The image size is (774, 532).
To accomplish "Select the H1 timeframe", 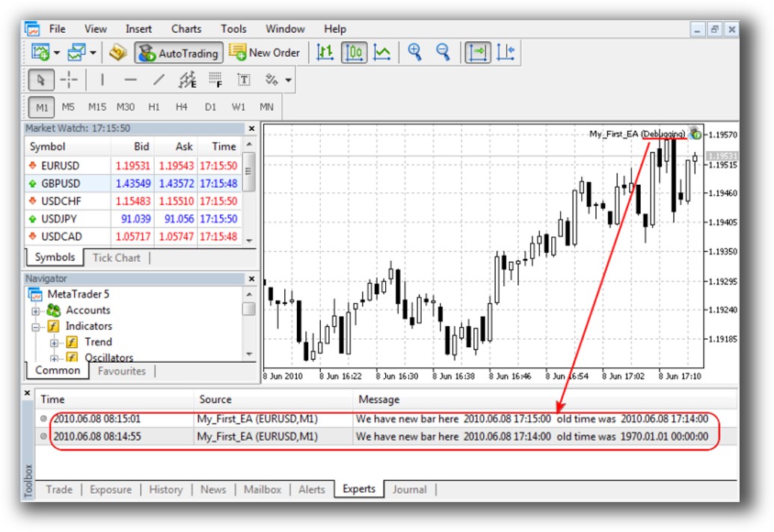I will (x=153, y=107).
